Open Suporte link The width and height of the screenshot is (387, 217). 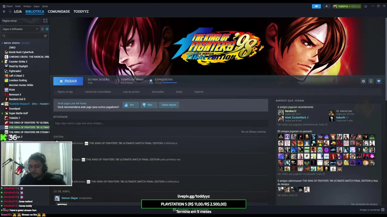pos(199,92)
